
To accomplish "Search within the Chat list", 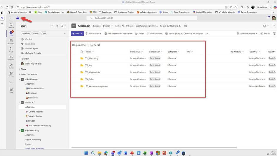I will tap(57, 26).
